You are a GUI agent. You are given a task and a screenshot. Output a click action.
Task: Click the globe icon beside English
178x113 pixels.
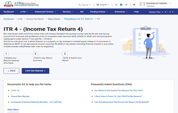click(x=98, y=5)
